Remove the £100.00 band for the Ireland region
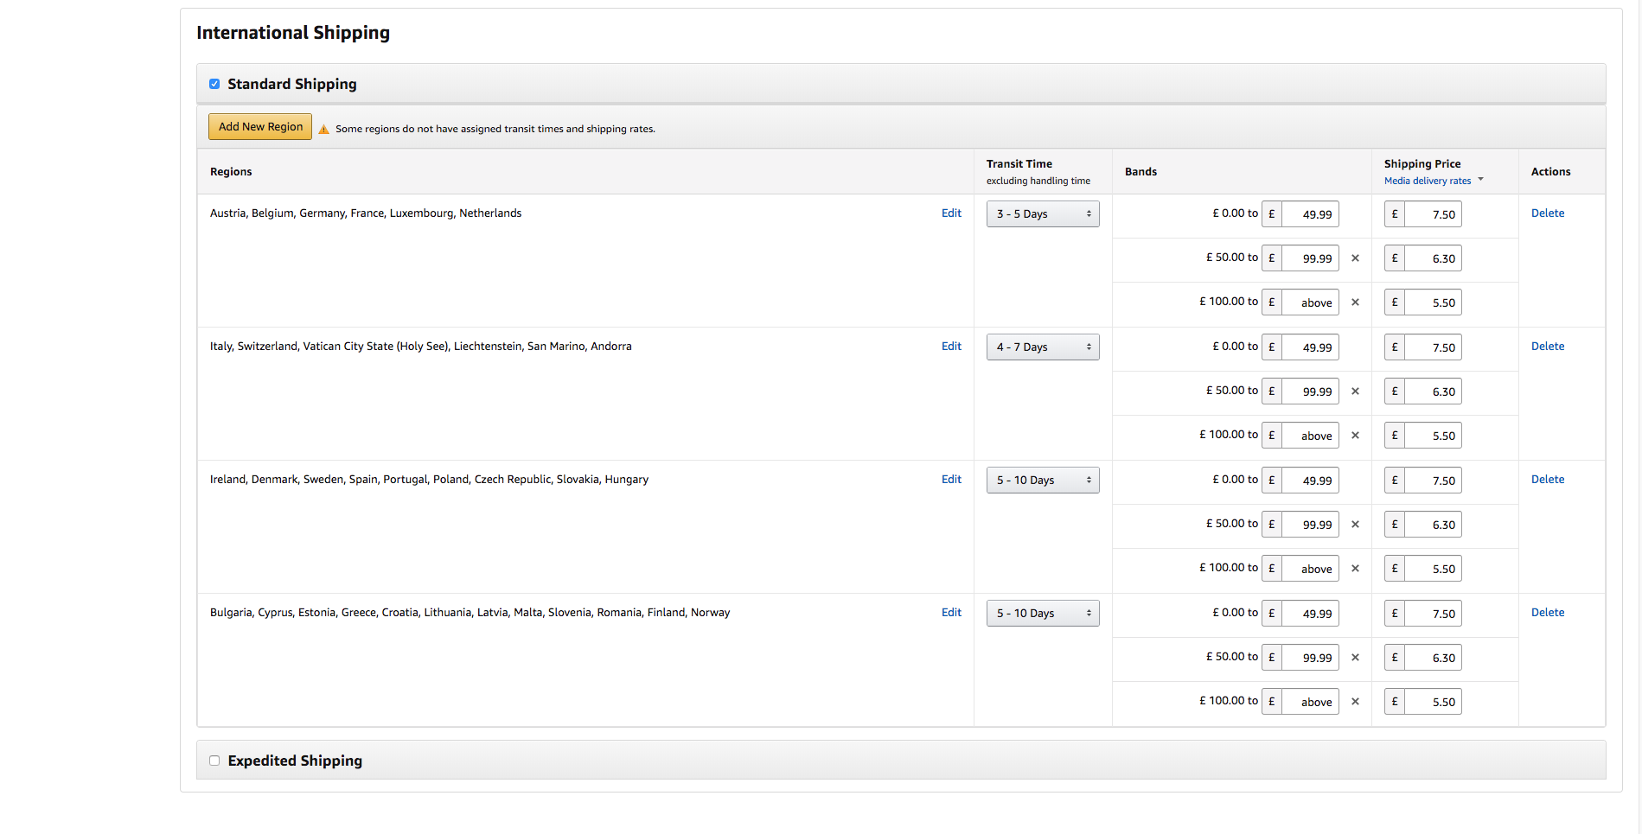This screenshot has width=1642, height=834. click(x=1355, y=569)
